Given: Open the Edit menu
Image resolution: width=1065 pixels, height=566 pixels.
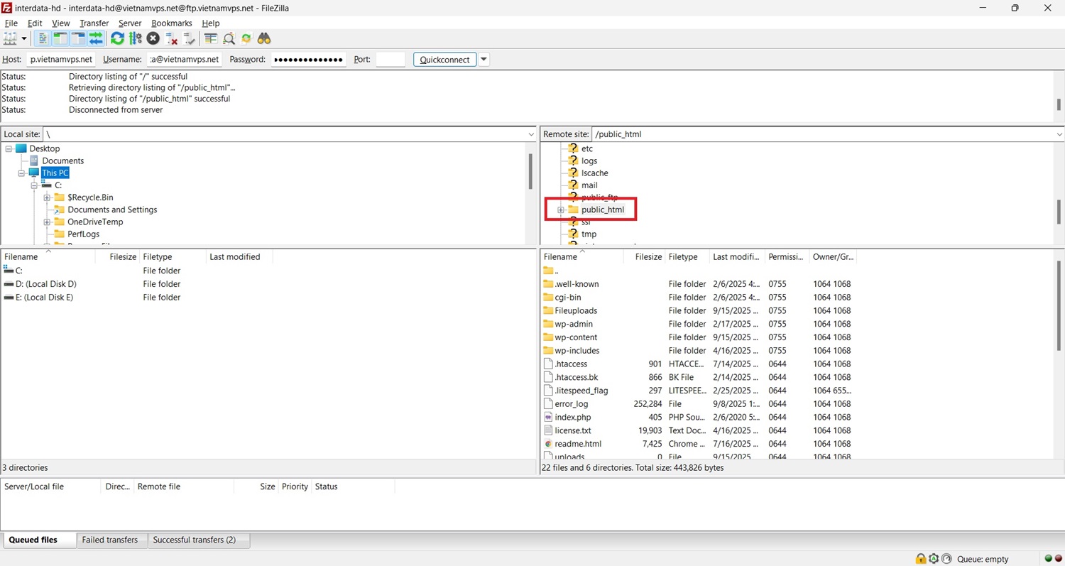Looking at the screenshot, I should pyautogui.click(x=35, y=23).
